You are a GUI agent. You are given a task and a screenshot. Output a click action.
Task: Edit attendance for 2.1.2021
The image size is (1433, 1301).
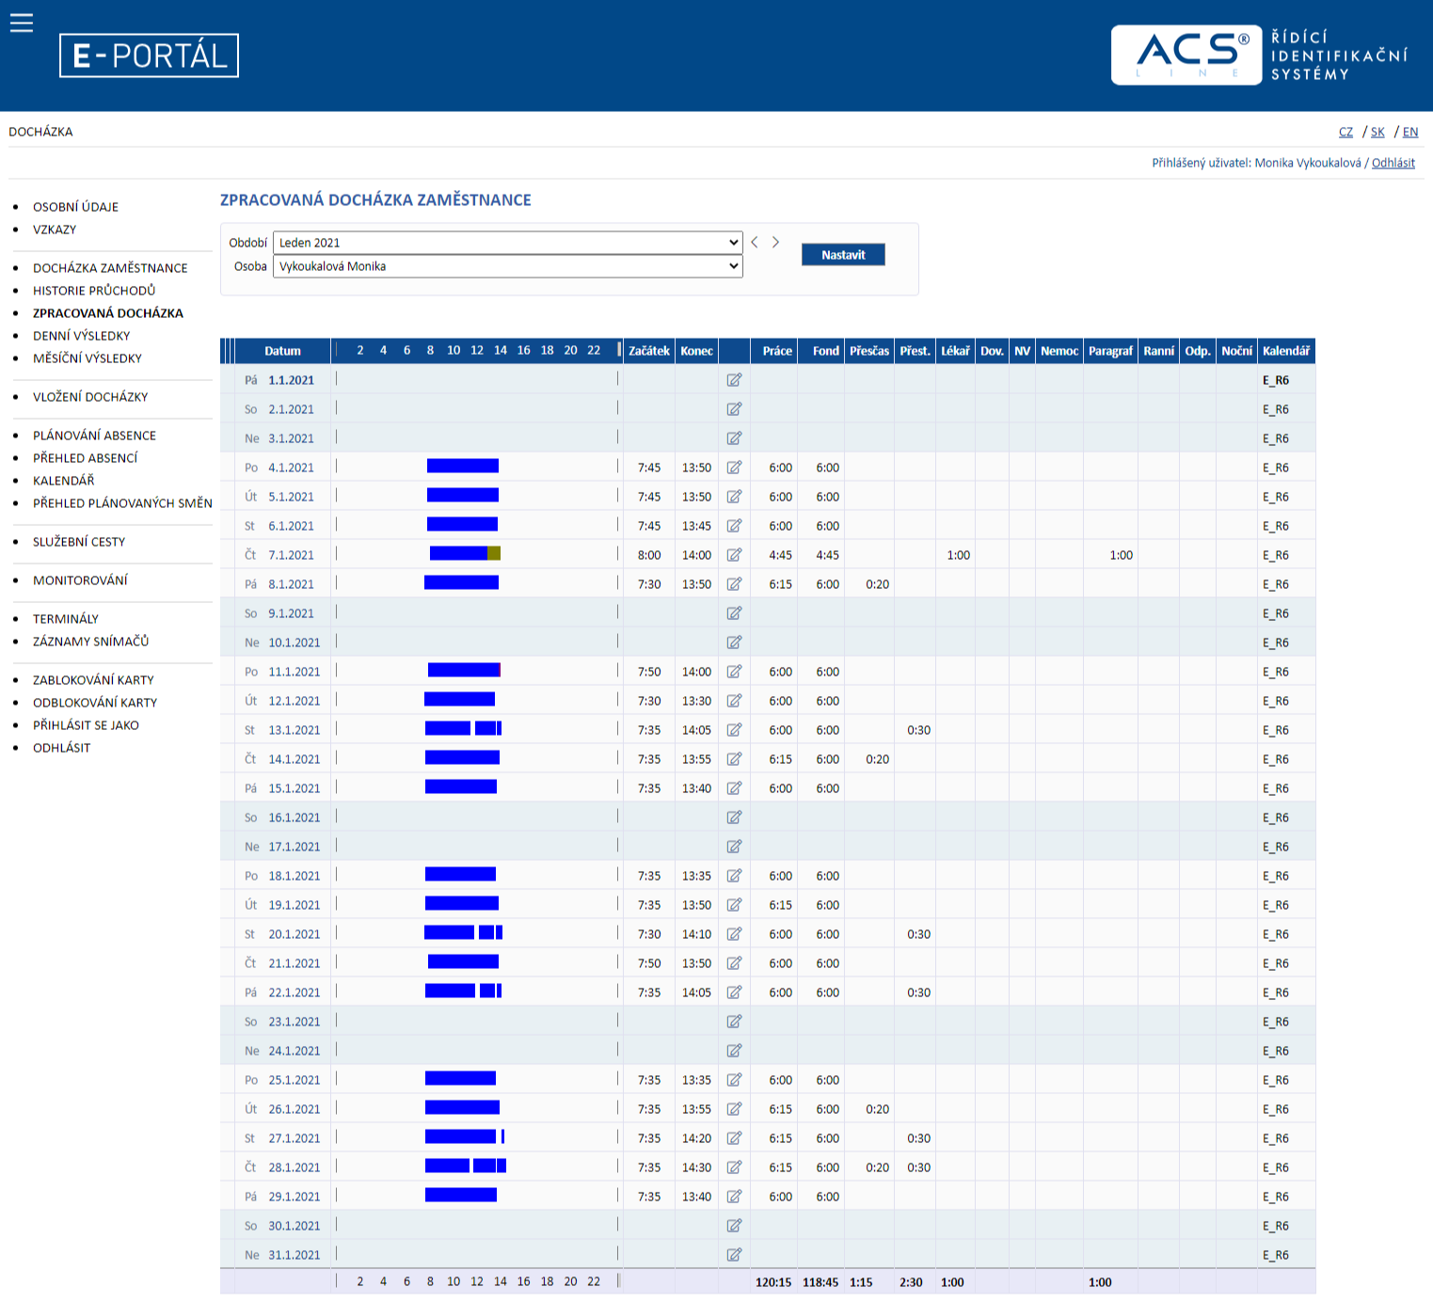coord(734,409)
